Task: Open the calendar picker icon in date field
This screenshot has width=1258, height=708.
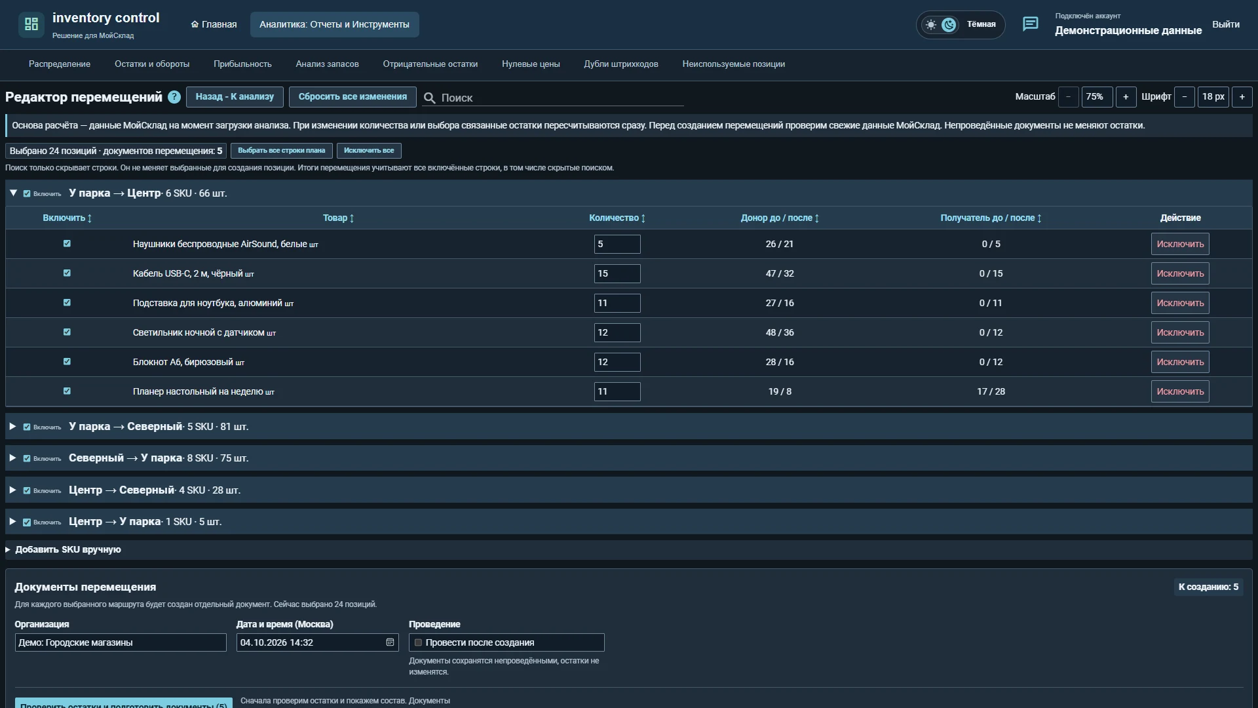Action: 390,642
